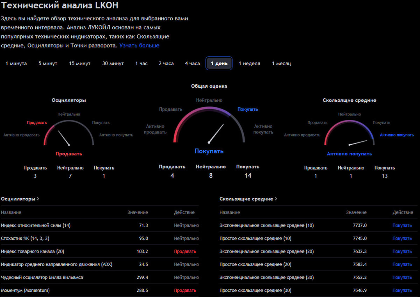Click Простое скользящее среднее (30) row name
The height and width of the screenshot is (297, 420).
pos(255,290)
